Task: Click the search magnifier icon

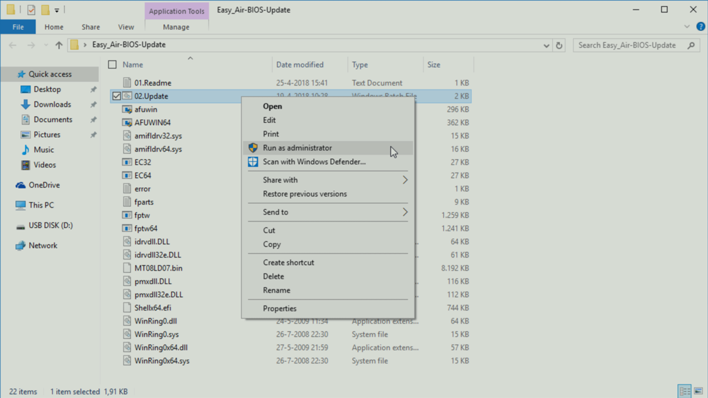Action: coord(691,45)
